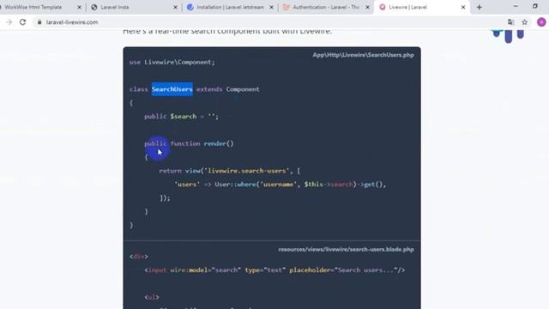549x309 pixels.
Task: Close the Installation Laravel Jetstream tab
Action: pyautogui.click(x=271, y=7)
